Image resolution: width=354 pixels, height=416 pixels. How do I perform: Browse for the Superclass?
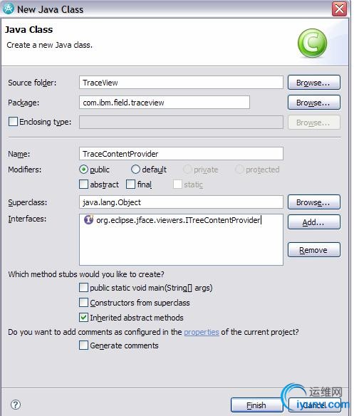point(314,202)
